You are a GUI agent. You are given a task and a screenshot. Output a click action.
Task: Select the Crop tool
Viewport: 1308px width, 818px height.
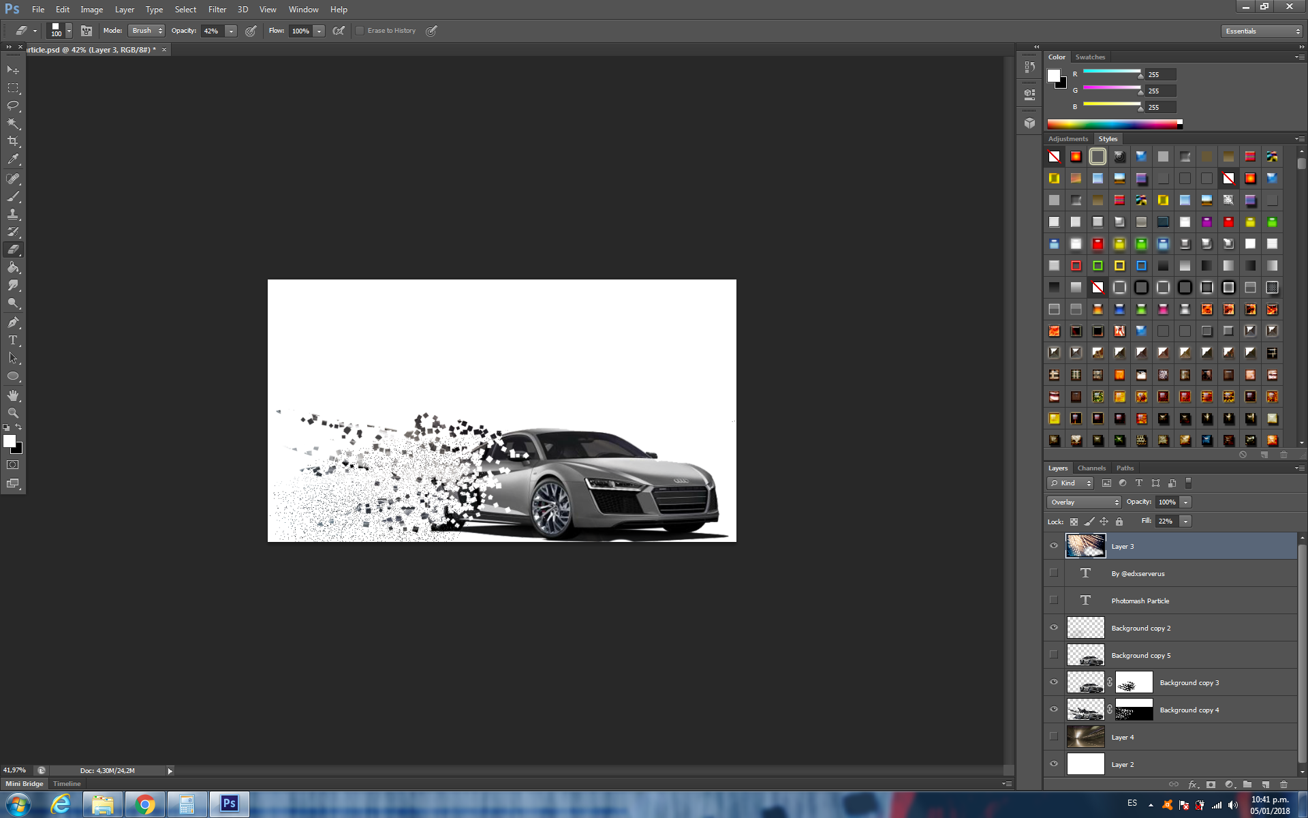tap(13, 141)
